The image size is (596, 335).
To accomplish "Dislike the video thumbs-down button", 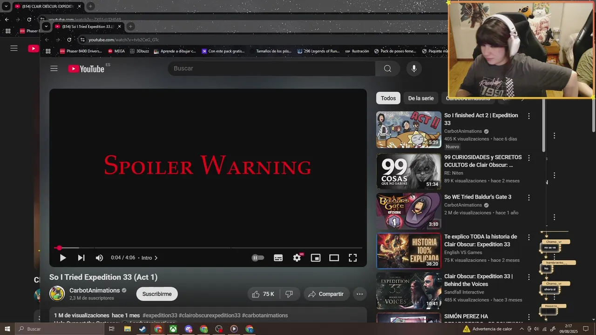I will pyautogui.click(x=289, y=294).
